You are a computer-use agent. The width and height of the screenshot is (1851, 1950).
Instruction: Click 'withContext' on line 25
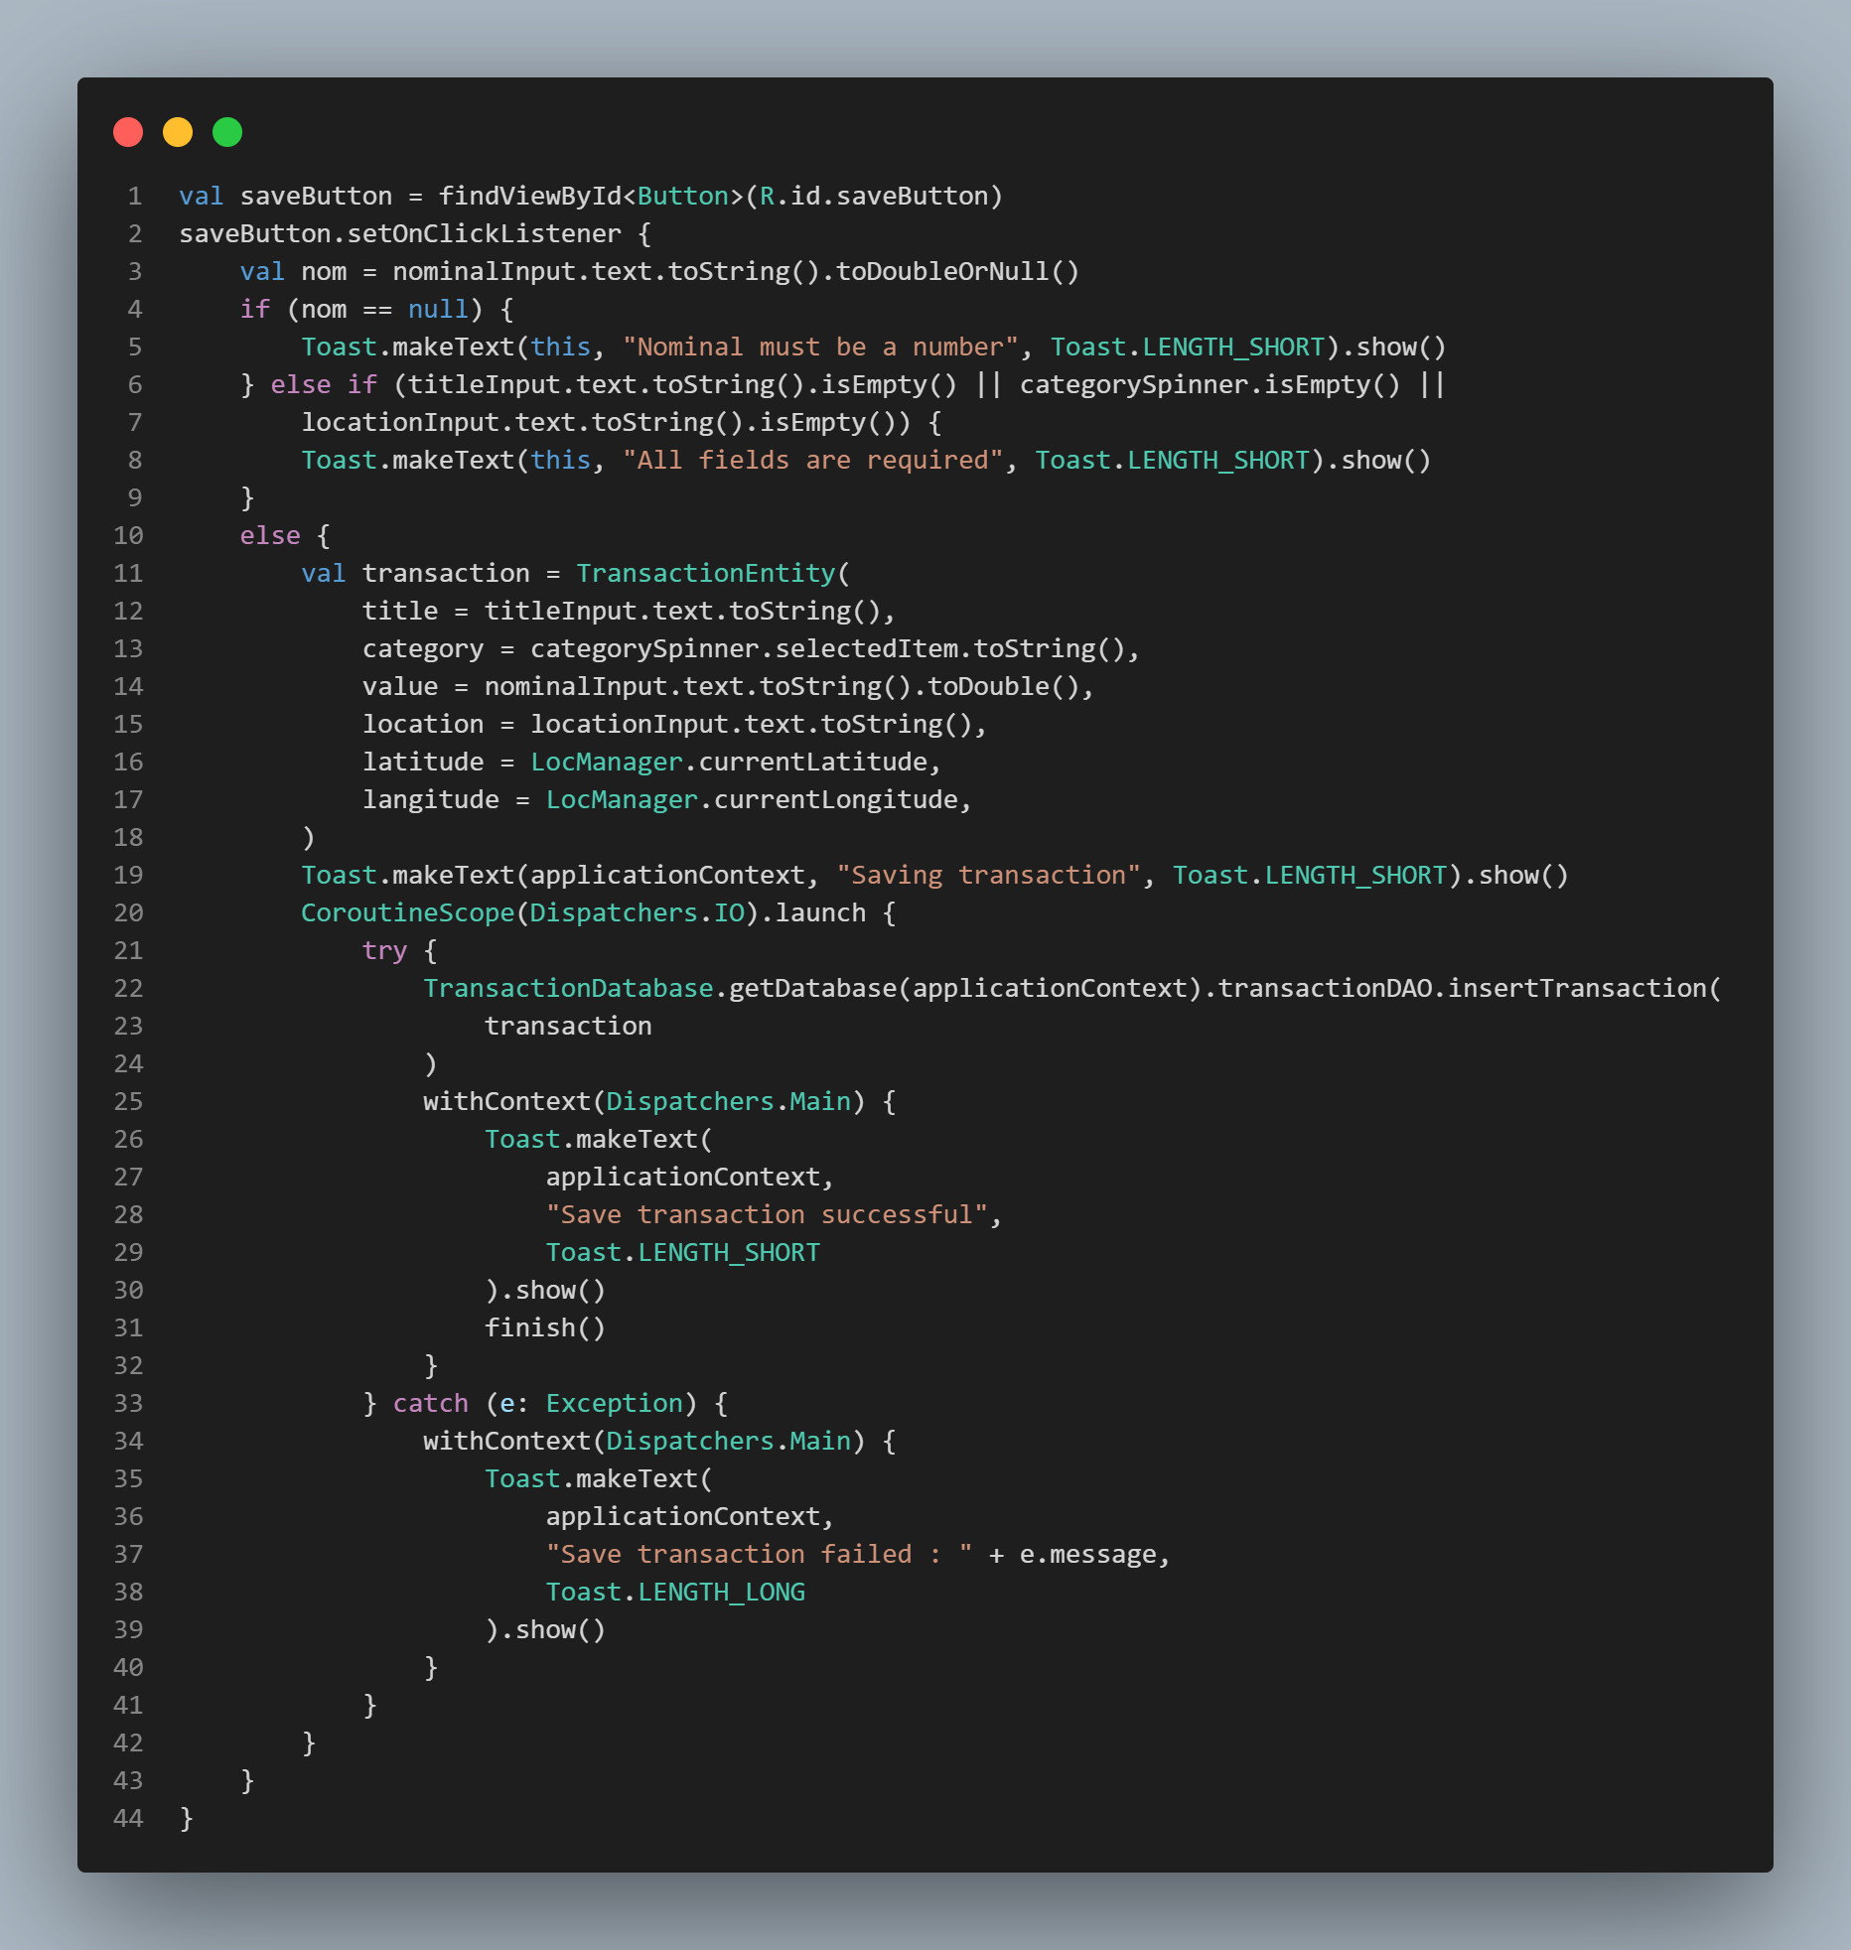[507, 1102]
